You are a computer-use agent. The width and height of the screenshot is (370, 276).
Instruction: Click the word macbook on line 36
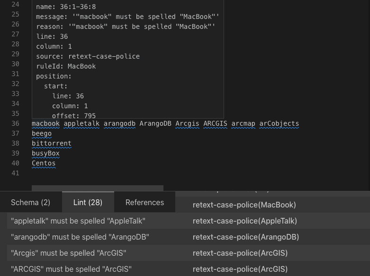(x=45, y=123)
